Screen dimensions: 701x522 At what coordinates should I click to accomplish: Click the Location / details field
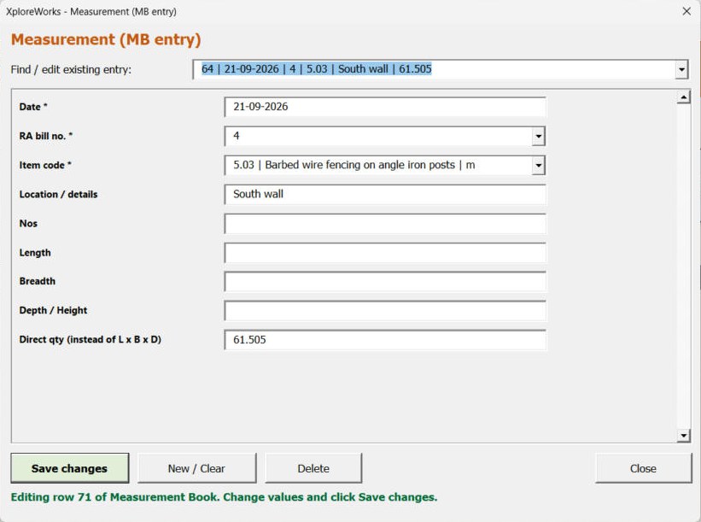385,194
